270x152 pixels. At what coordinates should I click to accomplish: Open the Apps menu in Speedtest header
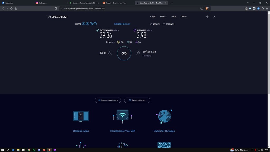point(153,17)
